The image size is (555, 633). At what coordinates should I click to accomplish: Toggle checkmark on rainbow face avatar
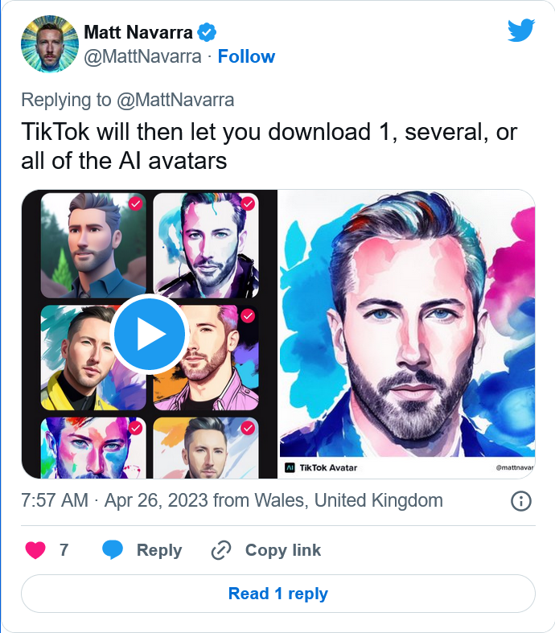coord(136,428)
